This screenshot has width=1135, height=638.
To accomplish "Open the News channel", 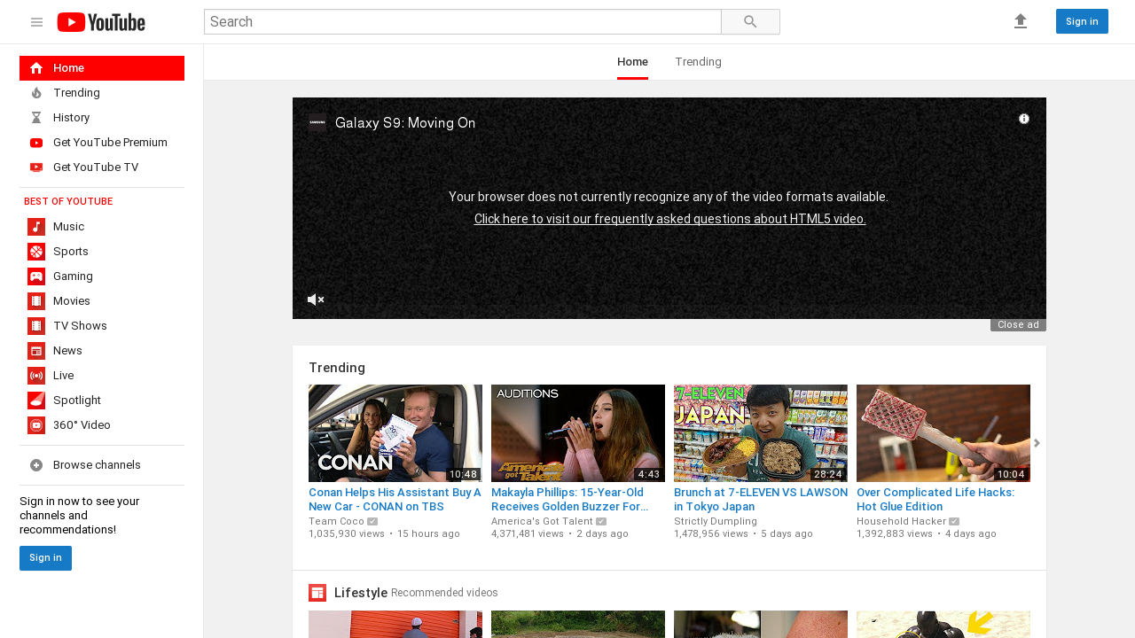I will tap(102, 351).
